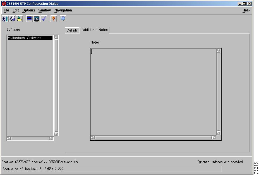
Task: Click the Notes label
Action: (x=95, y=42)
